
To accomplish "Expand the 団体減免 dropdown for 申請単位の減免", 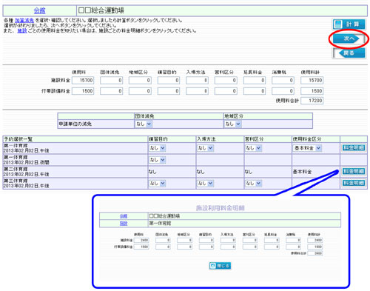I will (144, 124).
